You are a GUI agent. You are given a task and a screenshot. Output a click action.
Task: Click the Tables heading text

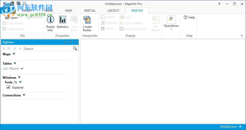pos(7,64)
